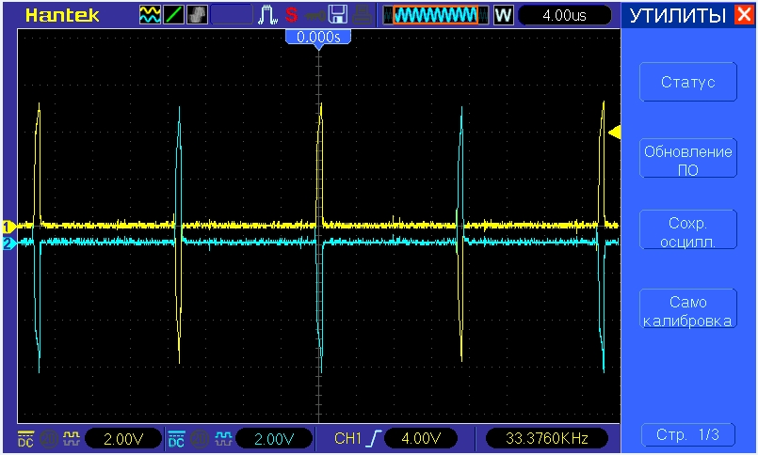Image resolution: width=758 pixels, height=455 pixels.
Task: Start Само калибровка self calibration
Action: coord(687,311)
